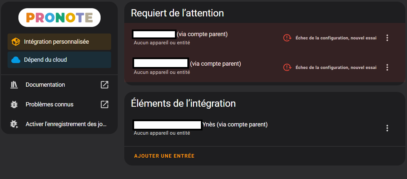Enable debug logging (Activer l'enregistrement)
This screenshot has height=179, width=407.
[x=66, y=124]
